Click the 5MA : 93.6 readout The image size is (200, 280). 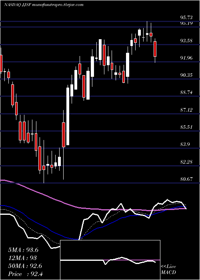[23, 250]
